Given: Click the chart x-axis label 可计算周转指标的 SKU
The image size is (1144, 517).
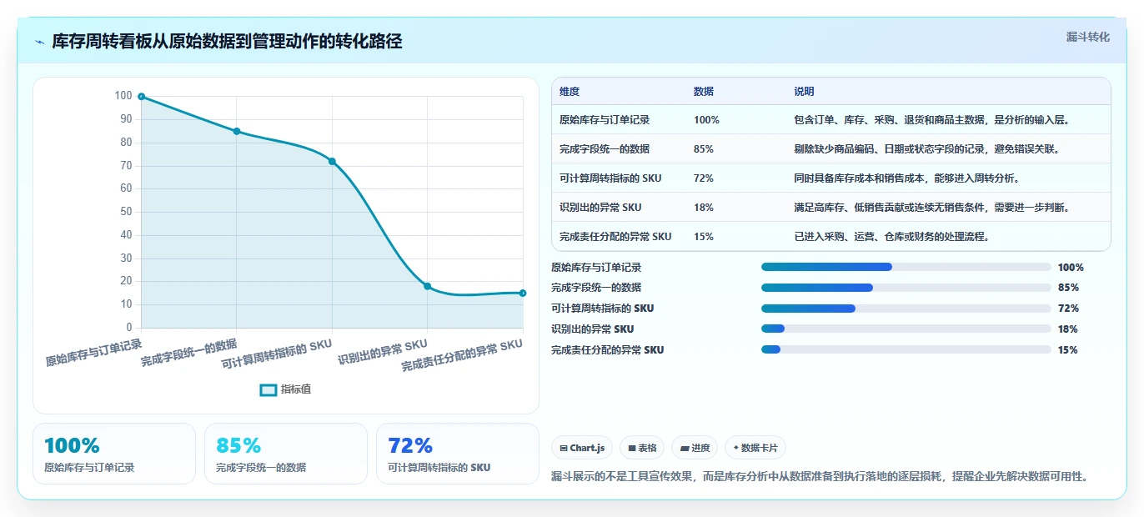Looking at the screenshot, I should point(278,354).
